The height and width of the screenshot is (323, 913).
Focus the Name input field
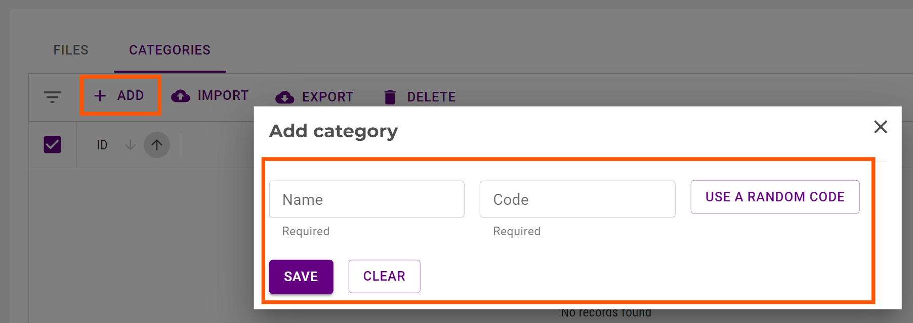366,199
